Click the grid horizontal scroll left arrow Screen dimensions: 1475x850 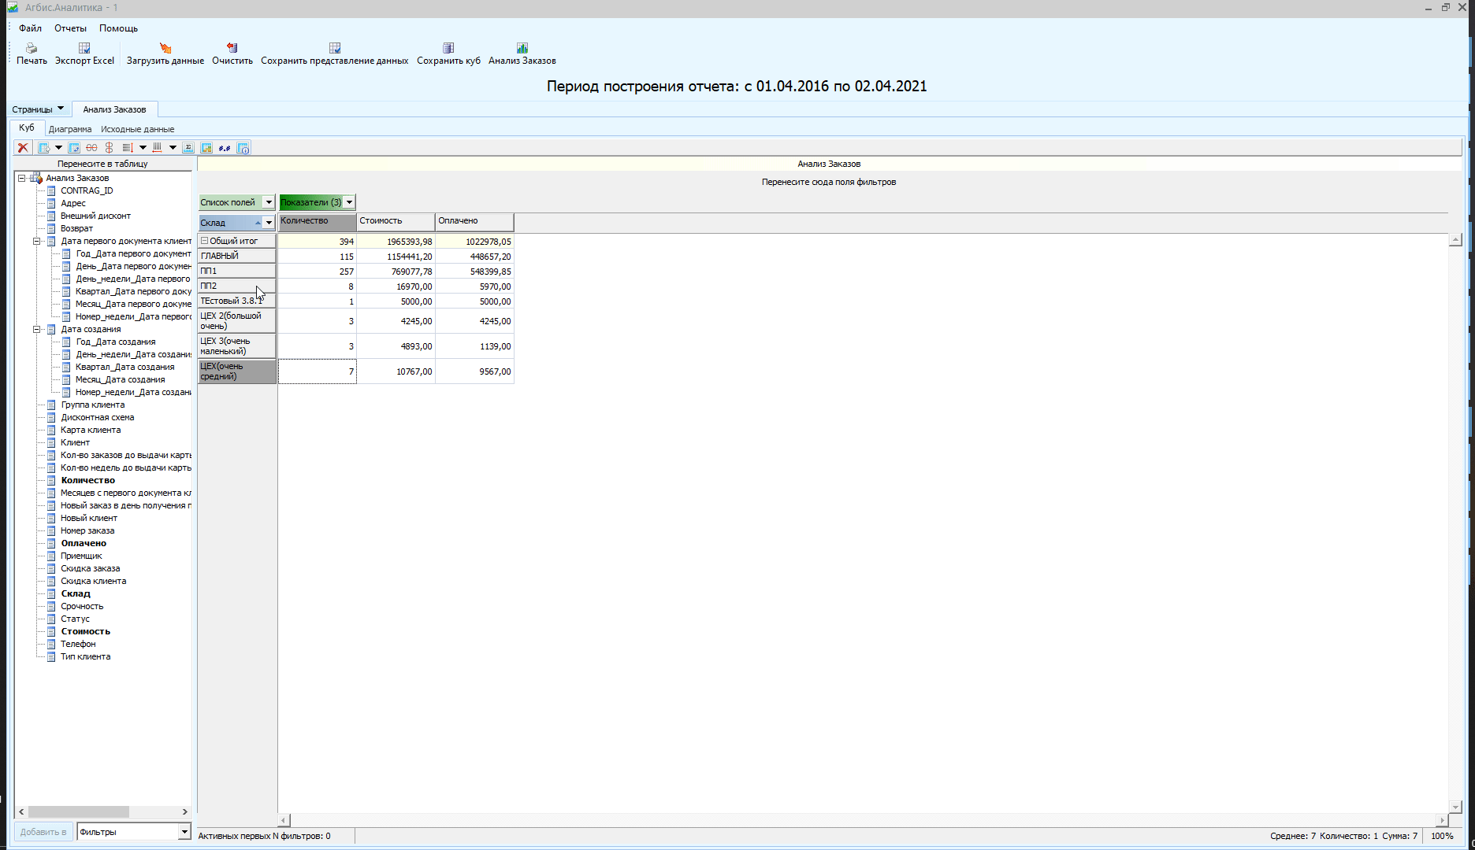point(284,820)
